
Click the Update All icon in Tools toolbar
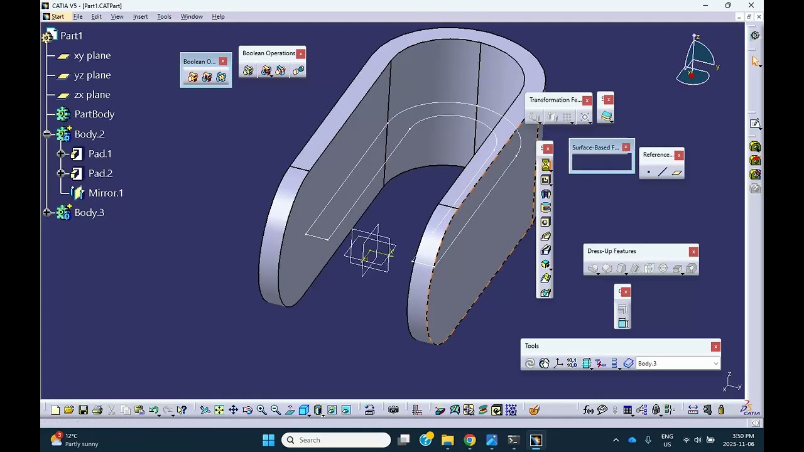pyautogui.click(x=530, y=363)
